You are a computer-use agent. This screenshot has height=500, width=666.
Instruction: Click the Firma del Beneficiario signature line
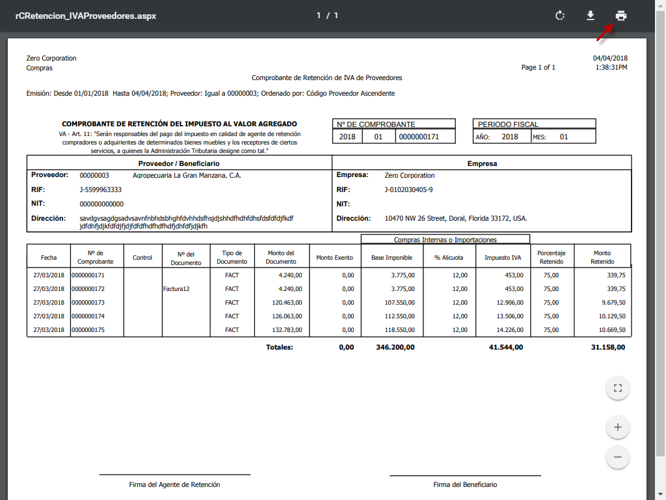pyautogui.click(x=465, y=484)
